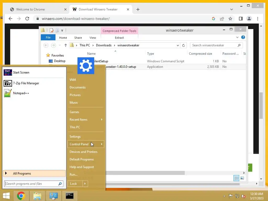Viewport: 268px width, 201px height.
Task: Reload the Chrome page
Action: [27, 19]
